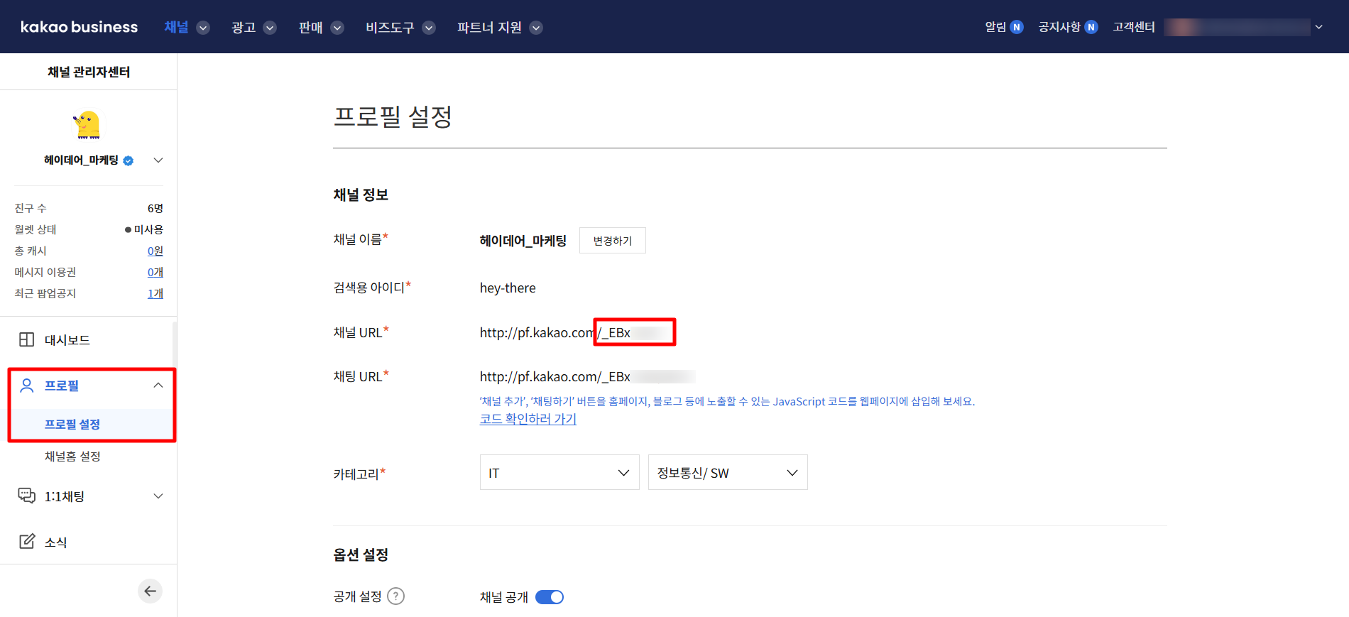
Task: Expand the 파트너 지원 menu chevron
Action: tap(536, 28)
